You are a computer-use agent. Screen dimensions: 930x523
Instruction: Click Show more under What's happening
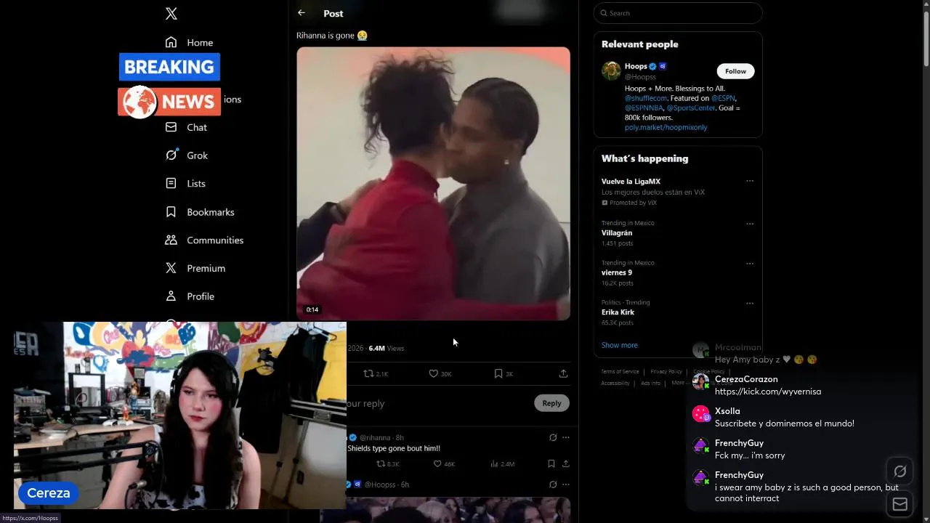(x=619, y=345)
